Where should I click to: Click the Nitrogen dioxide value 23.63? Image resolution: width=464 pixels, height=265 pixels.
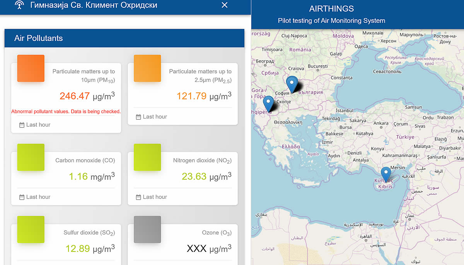[x=194, y=177]
